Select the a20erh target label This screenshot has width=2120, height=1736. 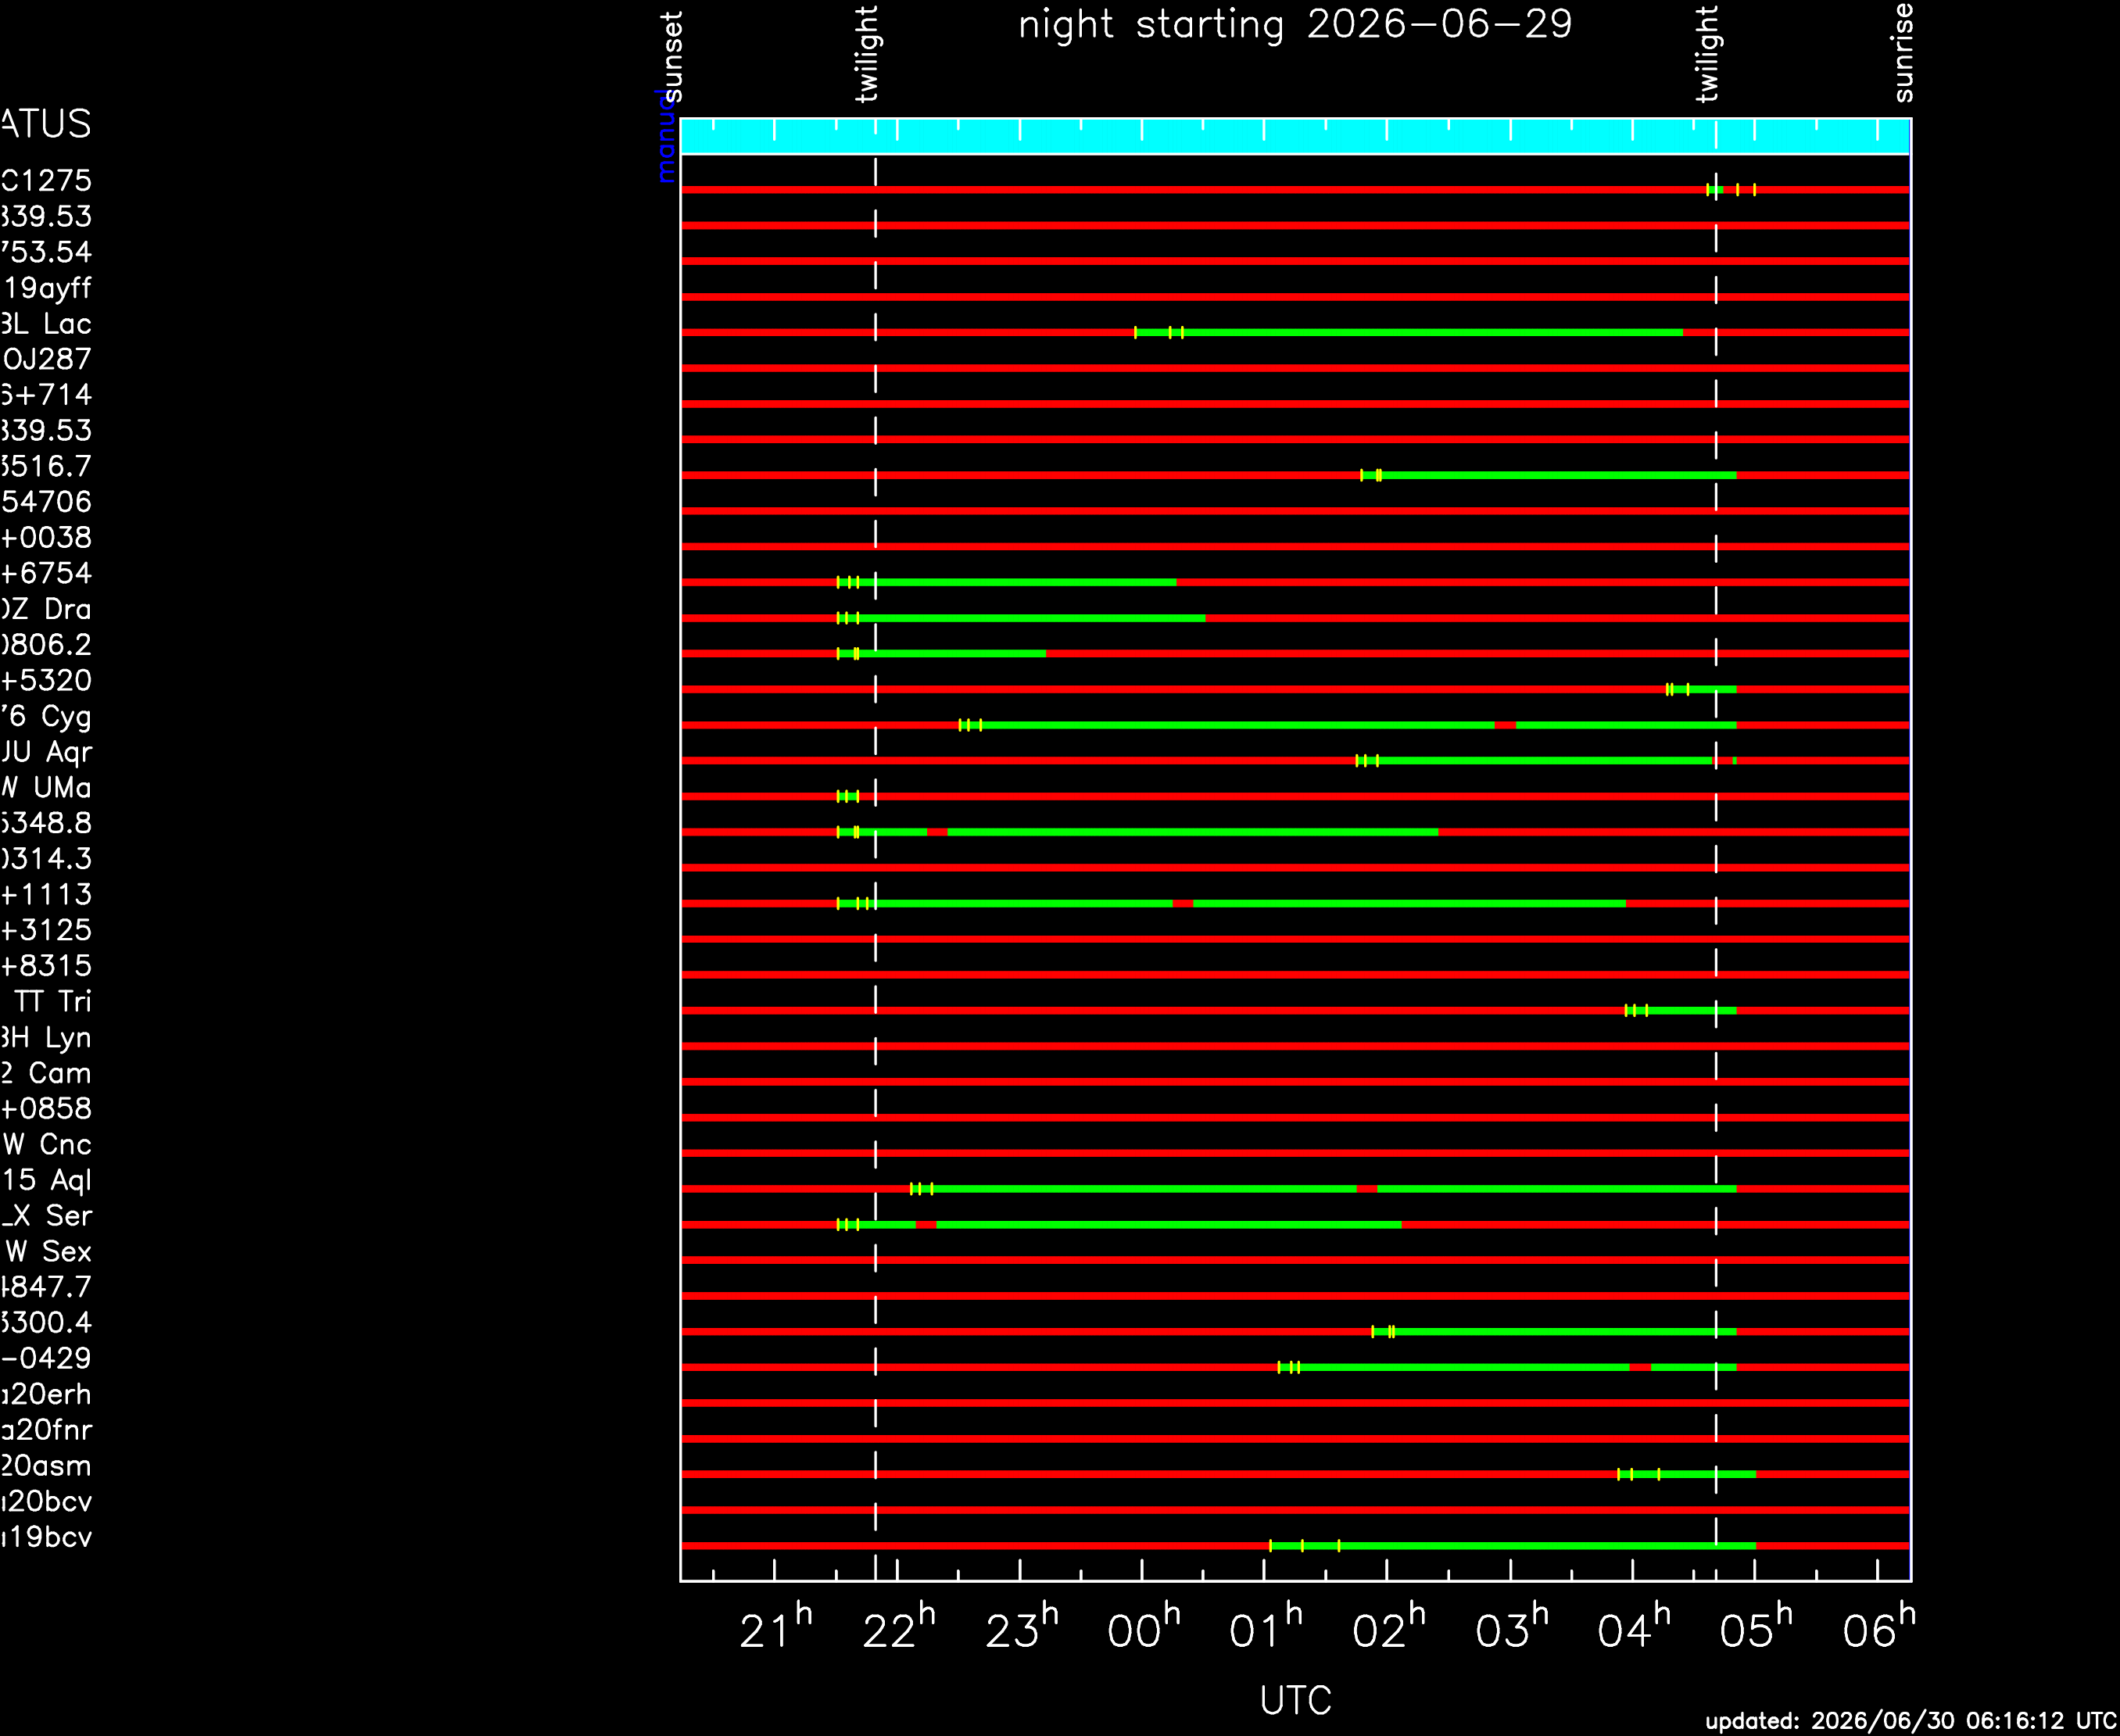click(47, 1394)
